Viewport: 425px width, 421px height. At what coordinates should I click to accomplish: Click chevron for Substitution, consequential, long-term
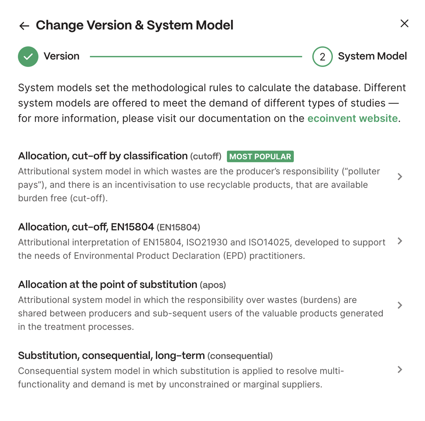click(400, 370)
